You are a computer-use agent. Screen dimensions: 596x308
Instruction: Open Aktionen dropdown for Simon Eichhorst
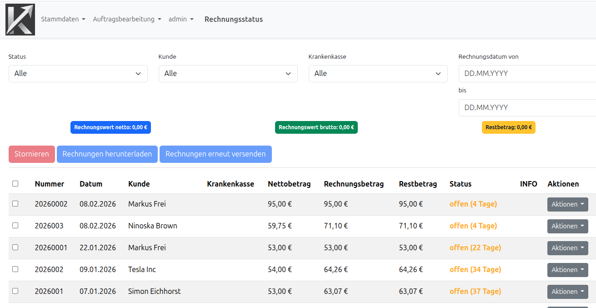[x=567, y=292]
